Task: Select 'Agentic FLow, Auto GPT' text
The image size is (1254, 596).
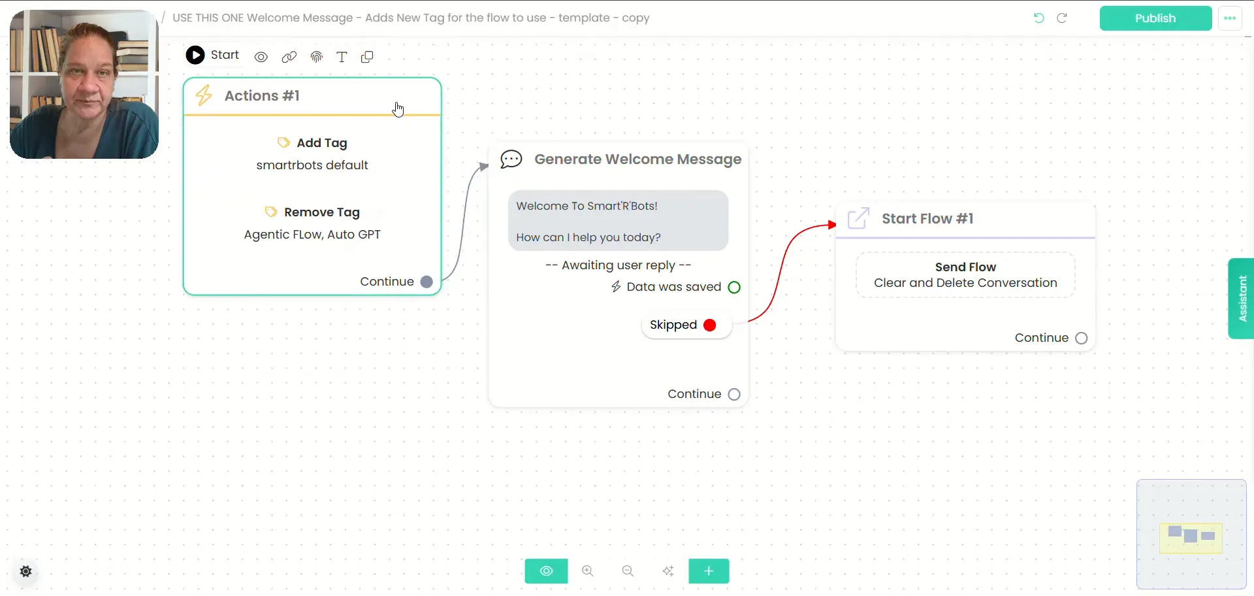Action: 312,235
